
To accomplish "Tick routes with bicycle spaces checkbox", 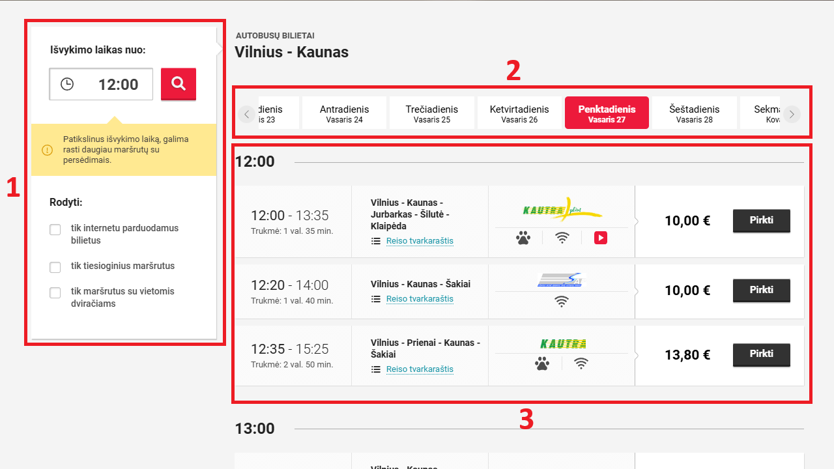I will click(55, 292).
